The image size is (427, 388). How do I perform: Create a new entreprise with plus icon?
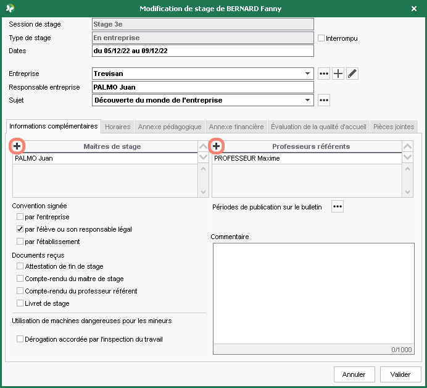click(338, 74)
